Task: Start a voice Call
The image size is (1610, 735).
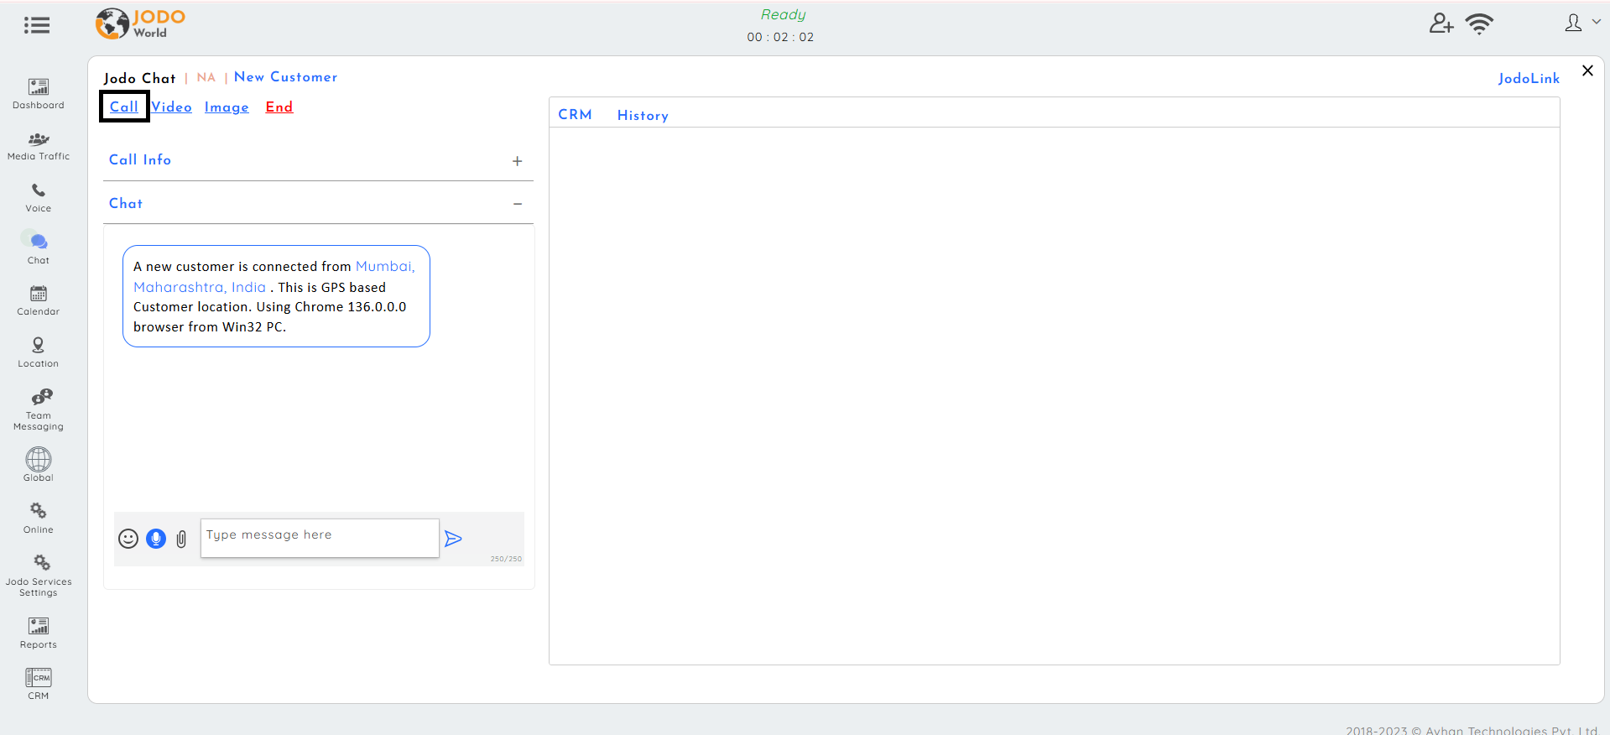Action: click(x=124, y=107)
